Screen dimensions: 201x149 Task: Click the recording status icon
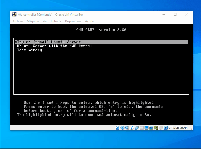coord(151,128)
